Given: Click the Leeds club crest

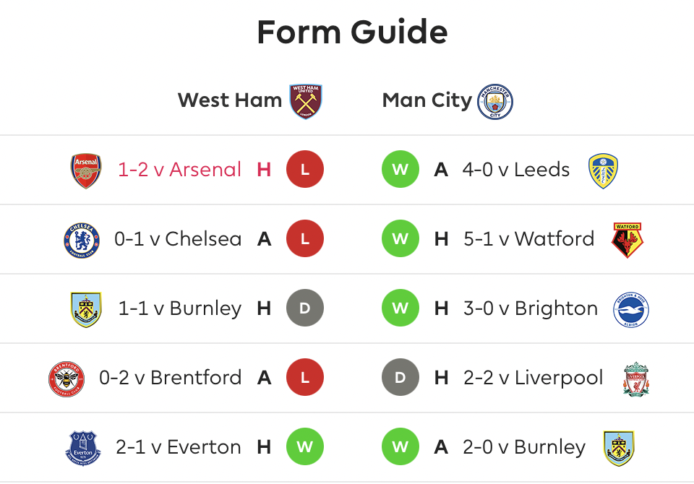Looking at the screenshot, I should click(603, 170).
